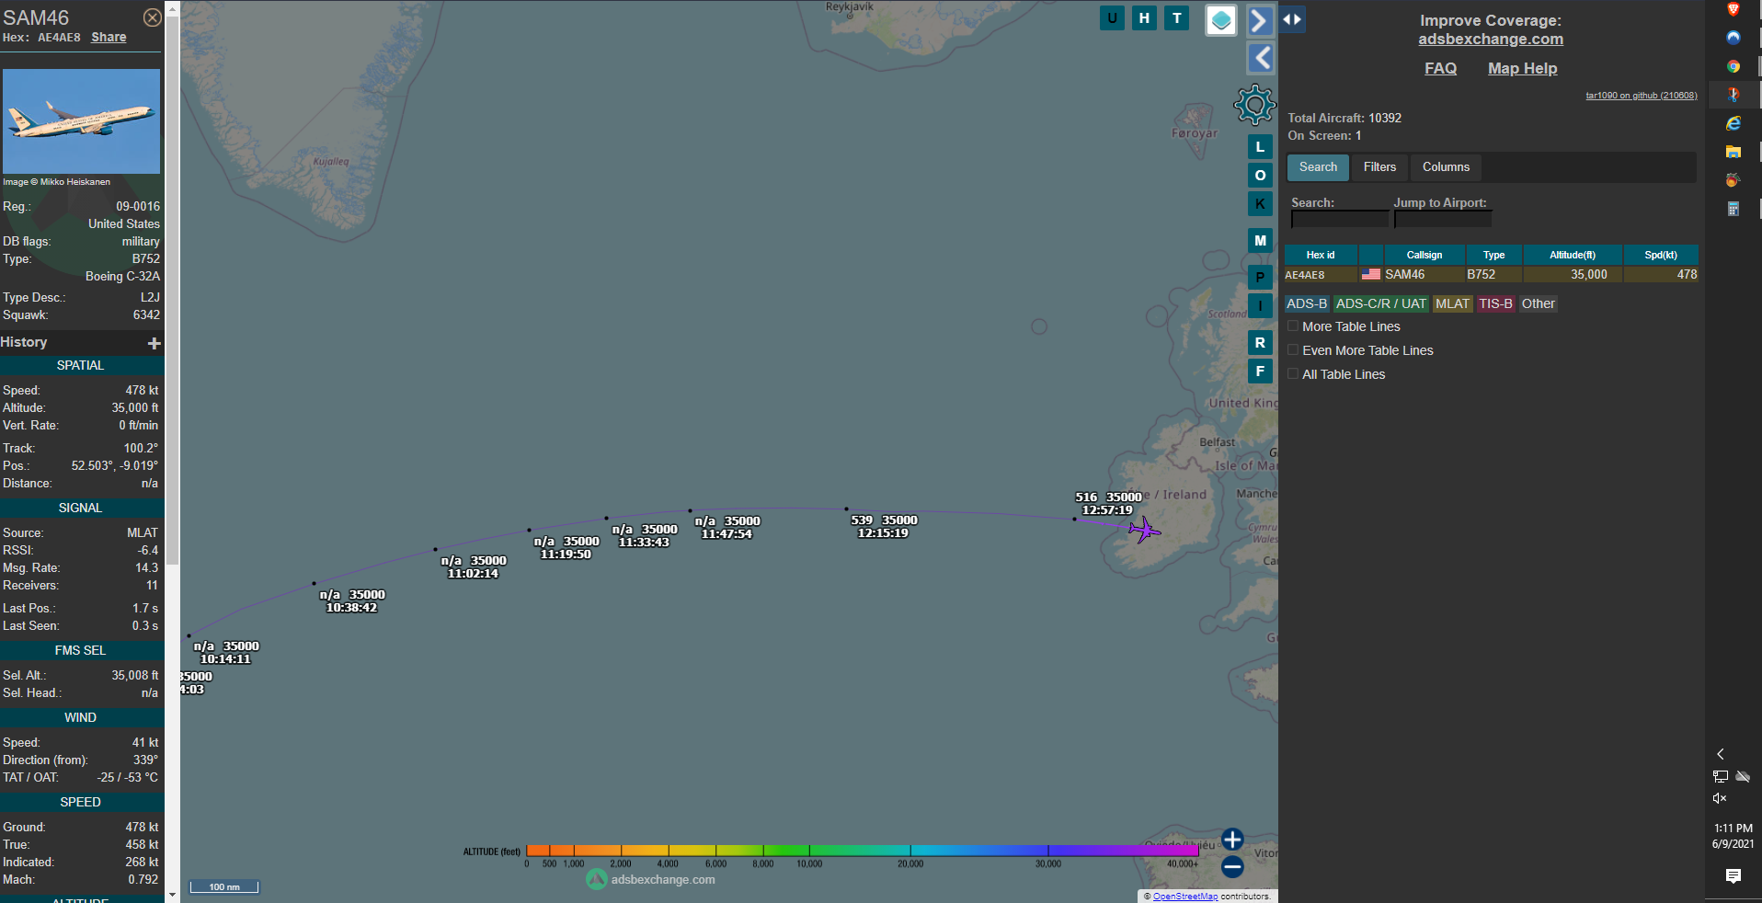1762x903 pixels.
Task: Click the Share link next to the hex code
Action: [109, 38]
